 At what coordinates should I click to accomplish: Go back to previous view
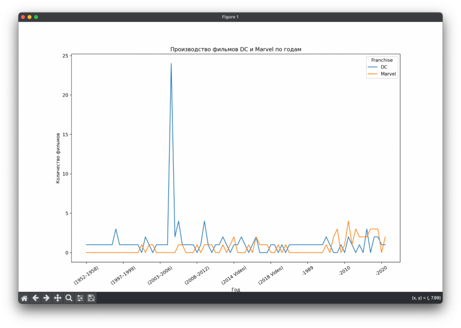tap(35, 298)
